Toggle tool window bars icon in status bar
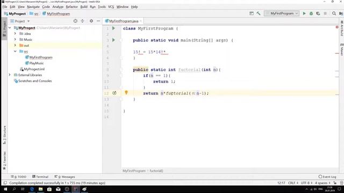 (x=5, y=183)
